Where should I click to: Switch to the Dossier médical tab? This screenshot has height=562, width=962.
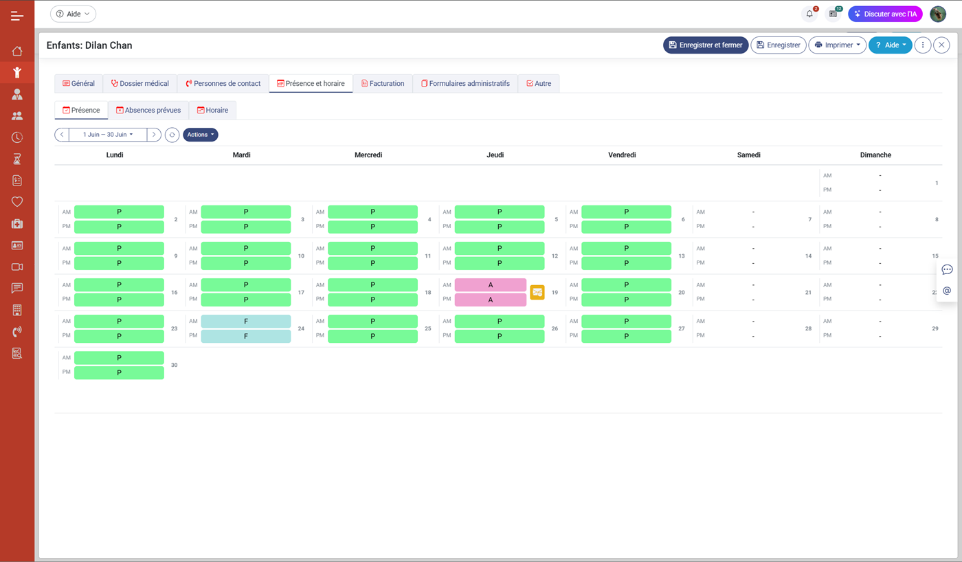click(140, 84)
